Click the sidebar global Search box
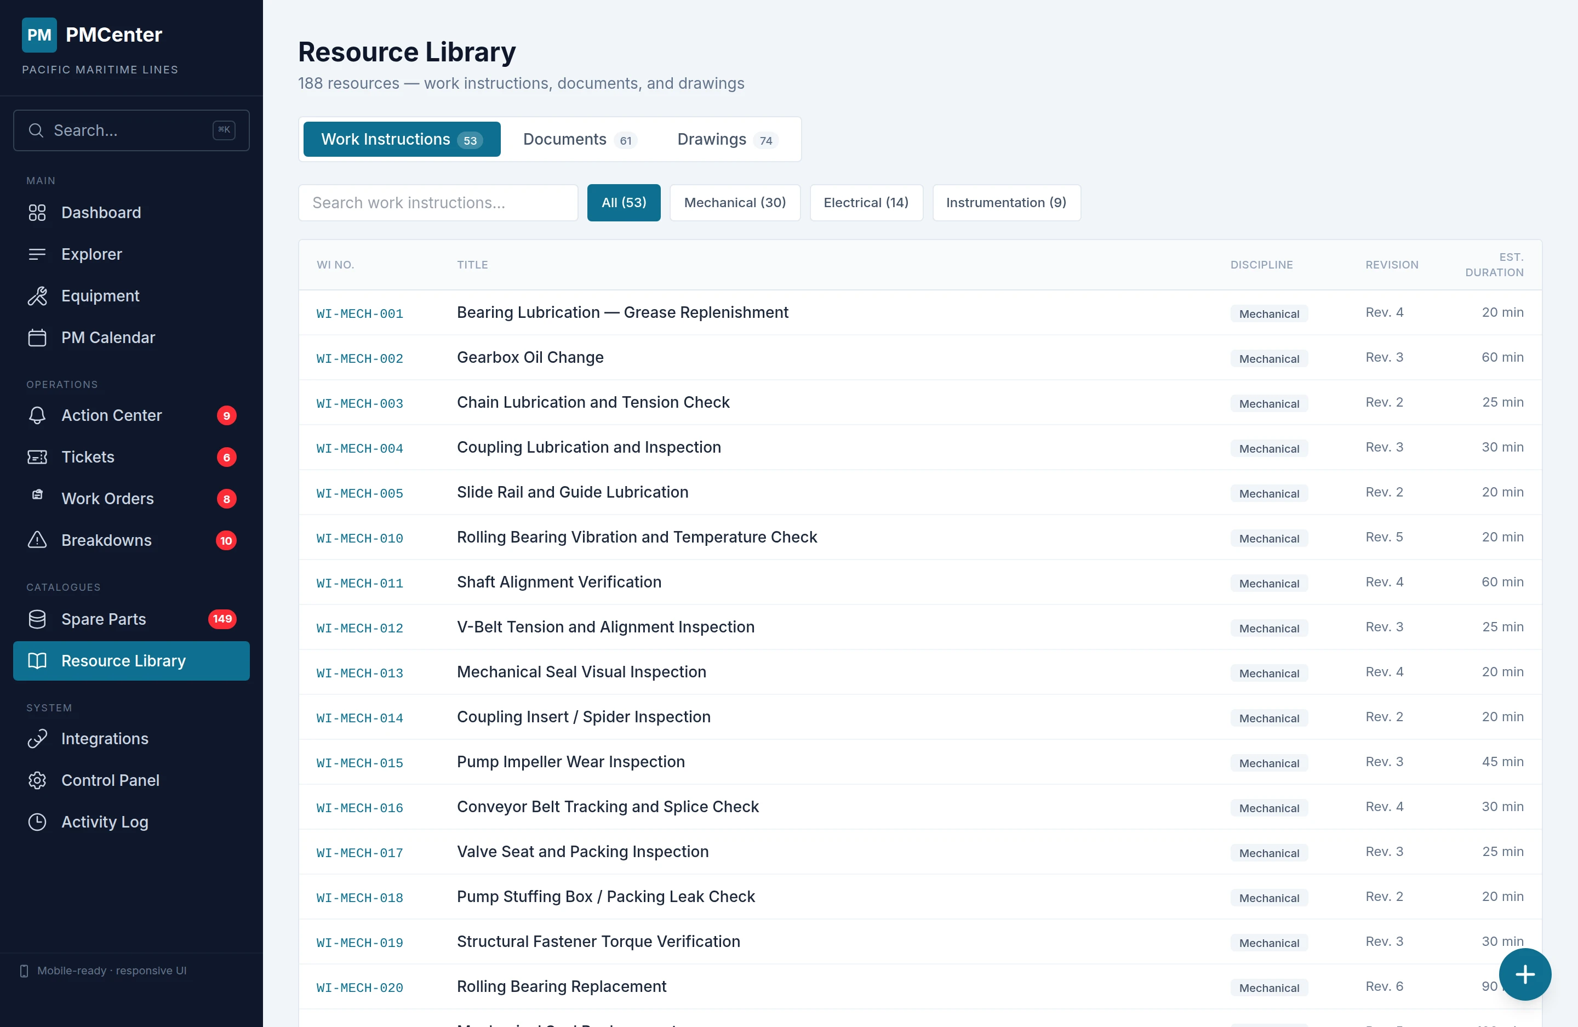The width and height of the screenshot is (1578, 1027). click(x=131, y=130)
